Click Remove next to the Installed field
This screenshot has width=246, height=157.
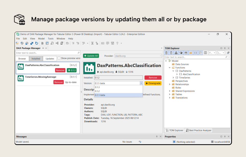pyautogui.click(x=153, y=78)
